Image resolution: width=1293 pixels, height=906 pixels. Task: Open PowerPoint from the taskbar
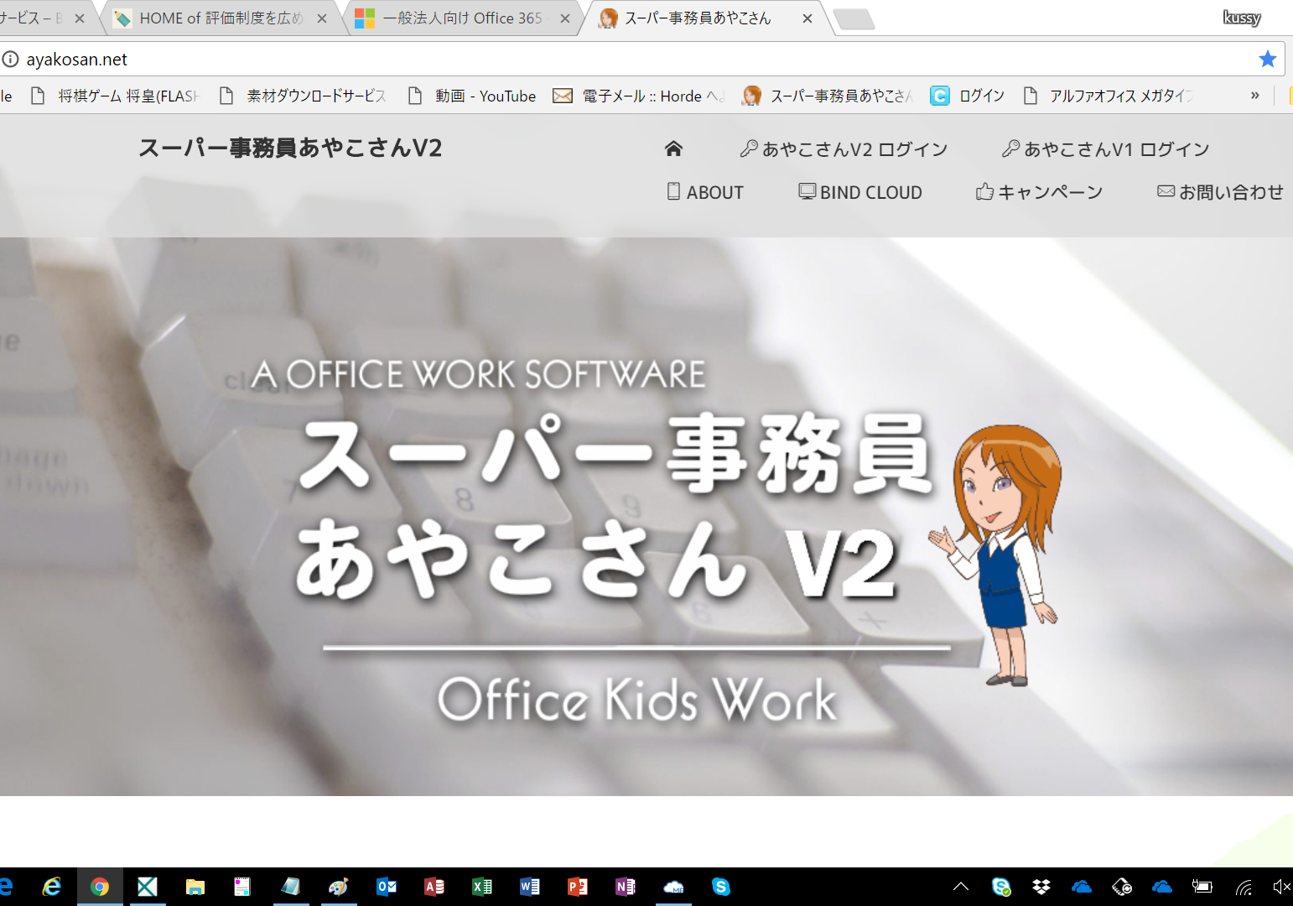[x=578, y=887]
